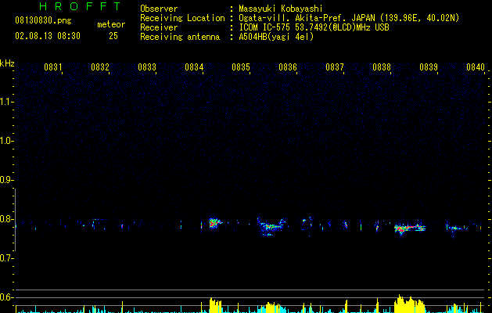492x313 pixels.
Task: Click the 0836 time marker
Action: coord(288,67)
